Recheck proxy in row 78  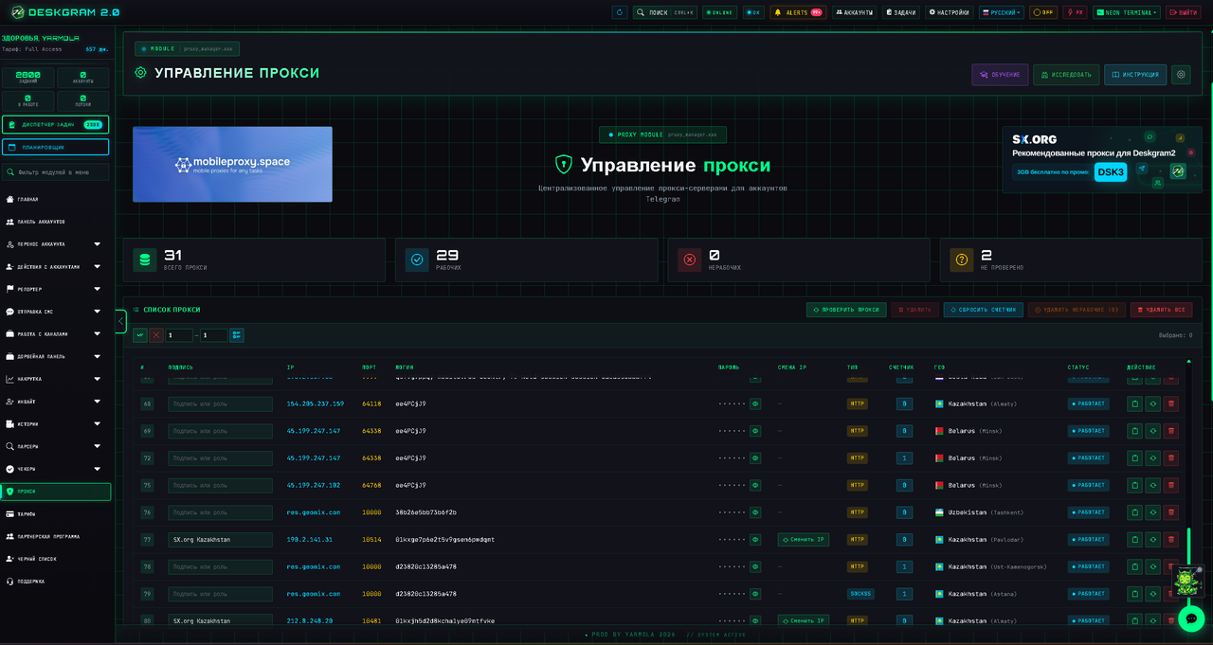coord(1153,566)
